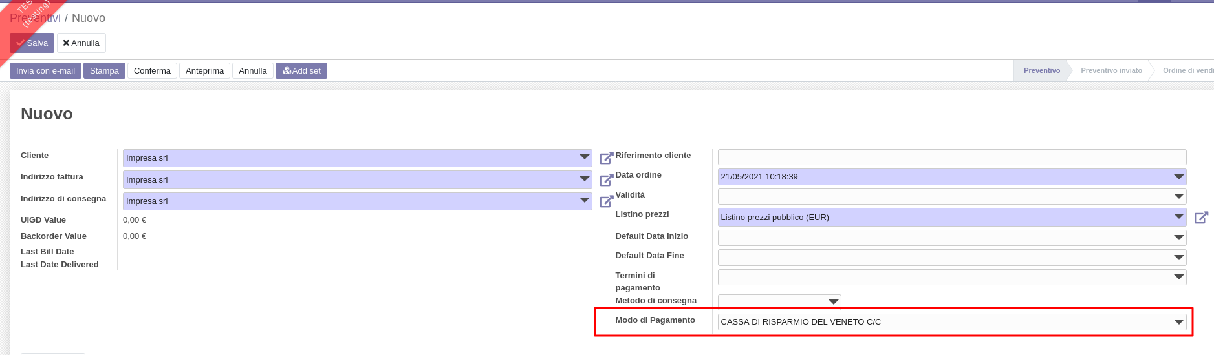Select the Preventivo inviato status stage
The image size is (1214, 355).
[1111, 70]
